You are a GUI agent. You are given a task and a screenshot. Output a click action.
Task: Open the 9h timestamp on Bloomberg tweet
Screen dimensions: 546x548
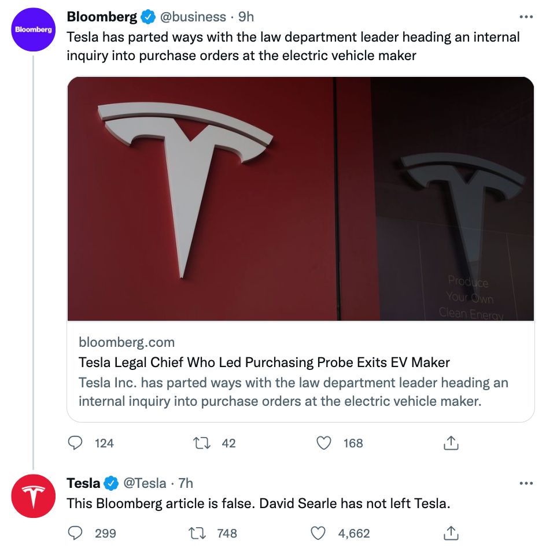point(246,17)
